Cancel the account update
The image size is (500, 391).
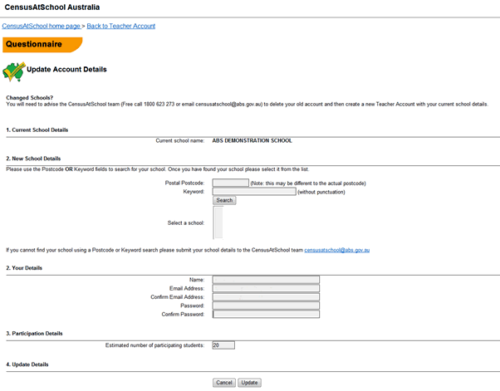224,383
